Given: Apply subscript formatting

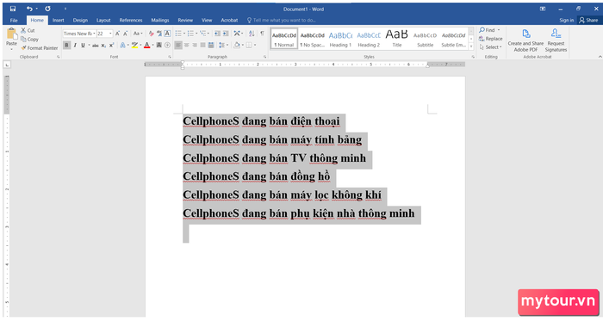Looking at the screenshot, I should (103, 46).
